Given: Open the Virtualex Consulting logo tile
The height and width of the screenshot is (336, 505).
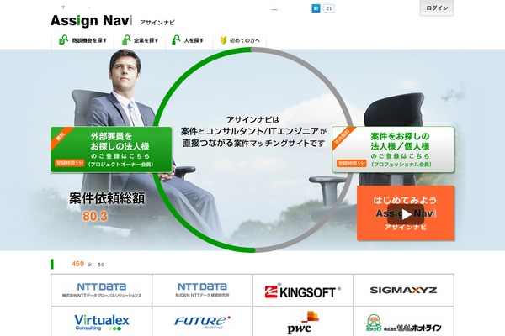Looking at the screenshot, I should click(102, 322).
